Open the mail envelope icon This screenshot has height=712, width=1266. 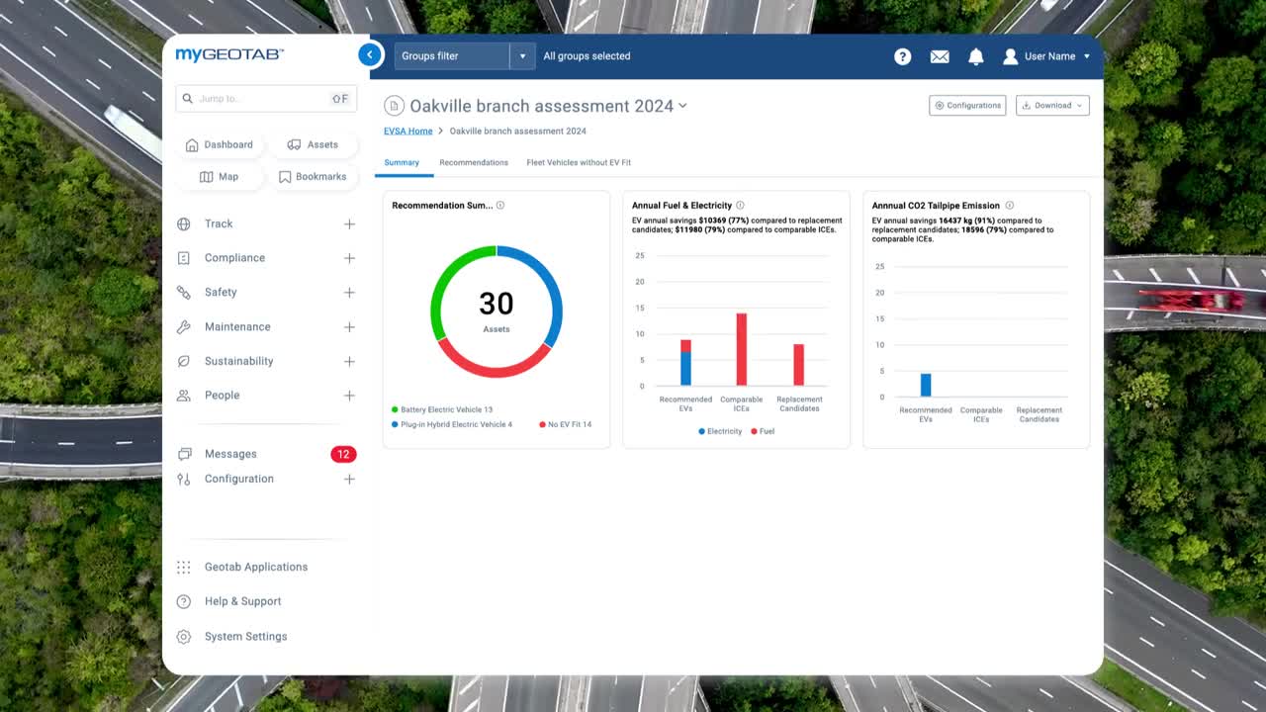coord(940,56)
